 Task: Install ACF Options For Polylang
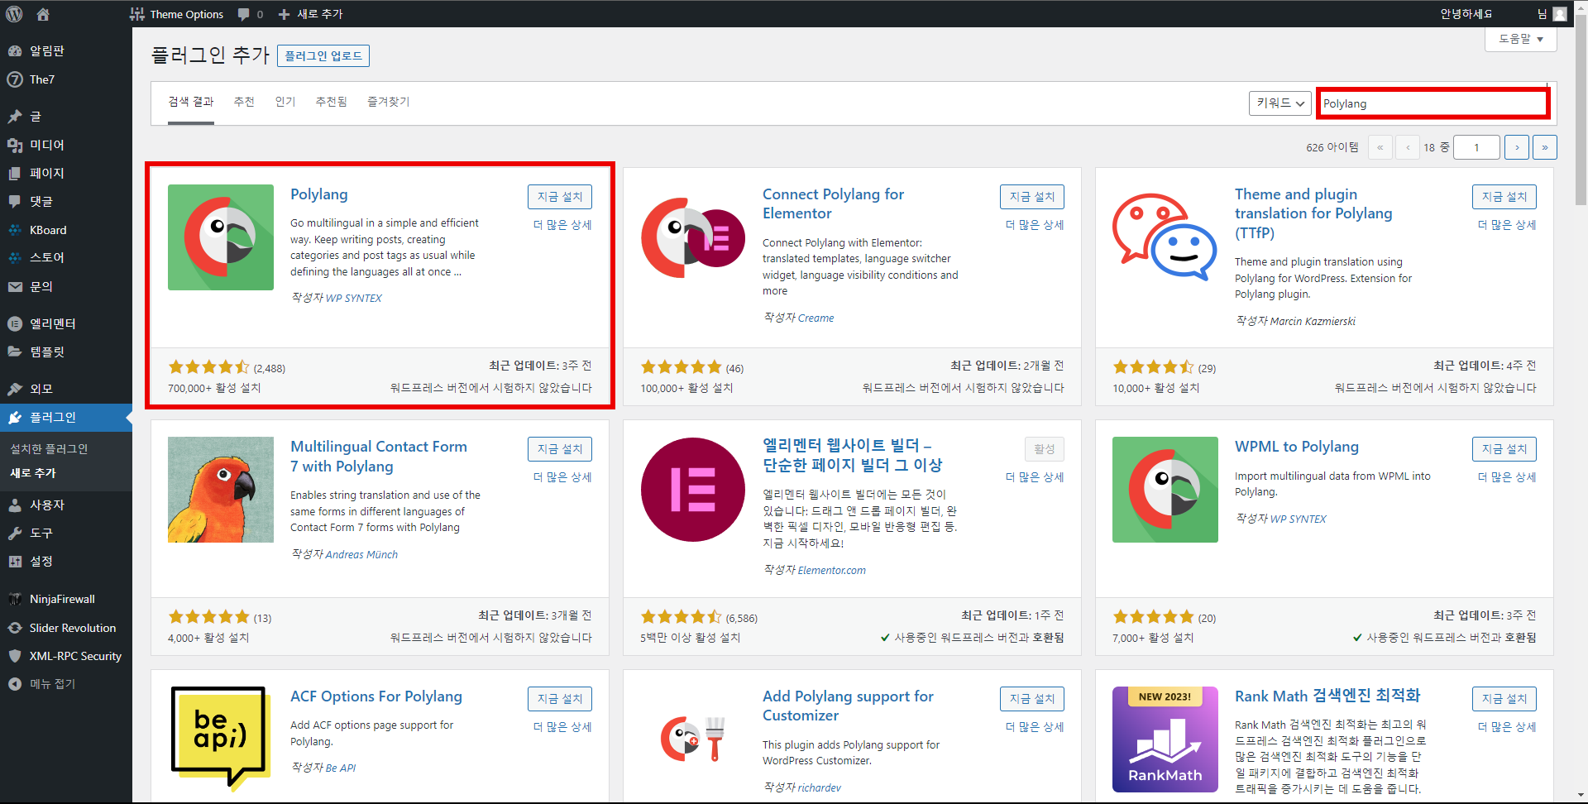(560, 699)
